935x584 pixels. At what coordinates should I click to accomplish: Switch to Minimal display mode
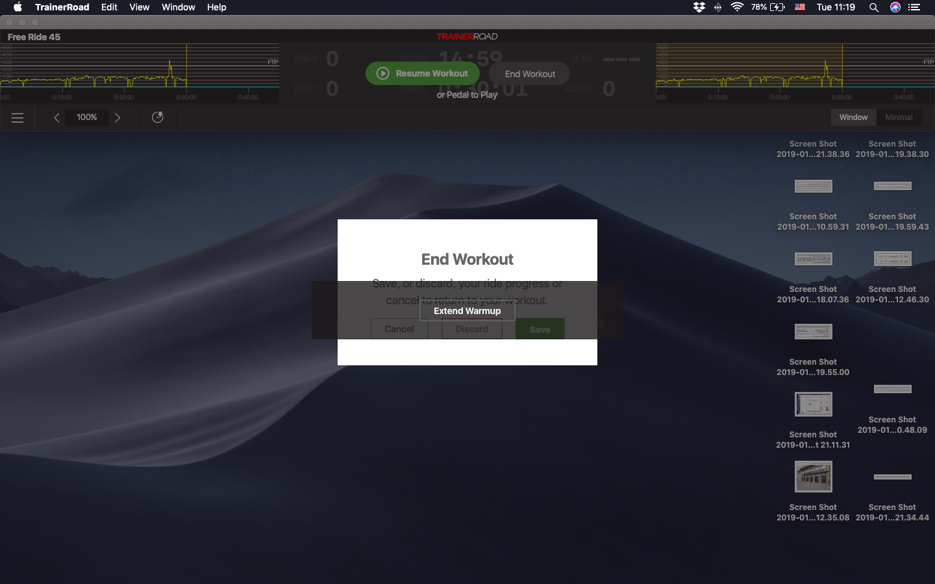[899, 117]
